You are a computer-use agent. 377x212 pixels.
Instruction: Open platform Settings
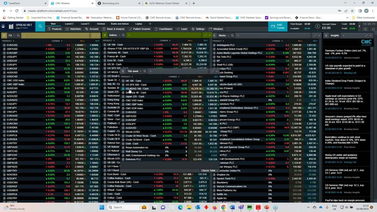(198, 29)
